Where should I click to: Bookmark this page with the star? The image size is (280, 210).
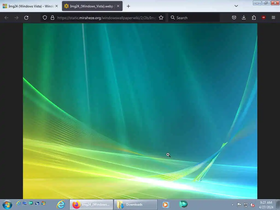(x=161, y=17)
